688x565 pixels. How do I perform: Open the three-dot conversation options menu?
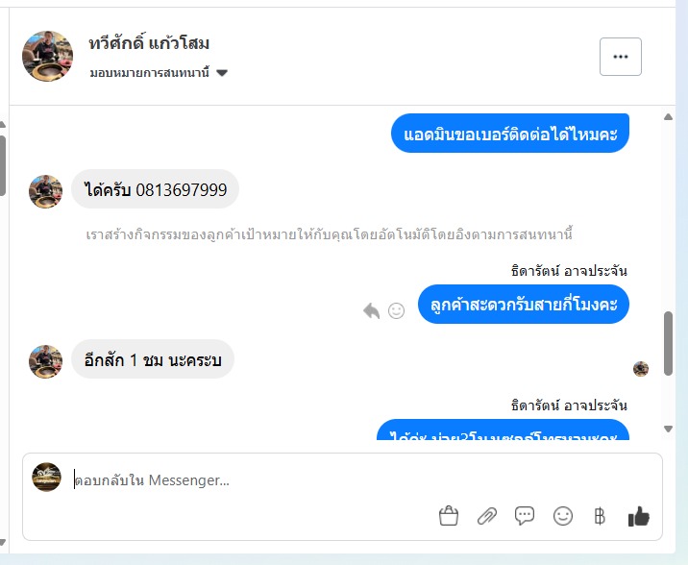click(x=620, y=57)
